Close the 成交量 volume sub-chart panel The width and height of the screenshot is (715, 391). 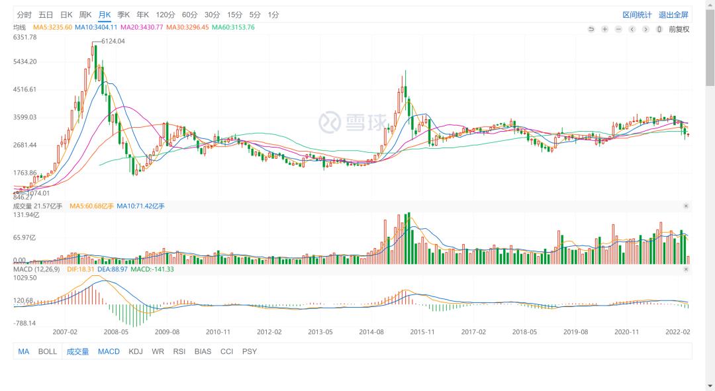[686, 206]
